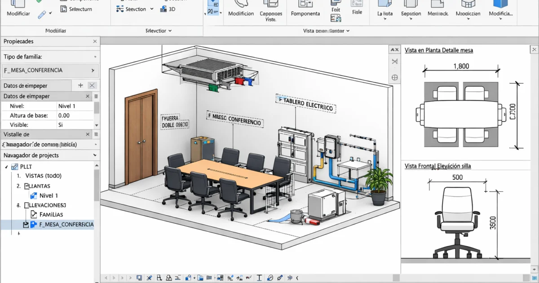Click the Componente tool in the ribbon
The height and width of the screenshot is (283, 539).
(x=305, y=9)
